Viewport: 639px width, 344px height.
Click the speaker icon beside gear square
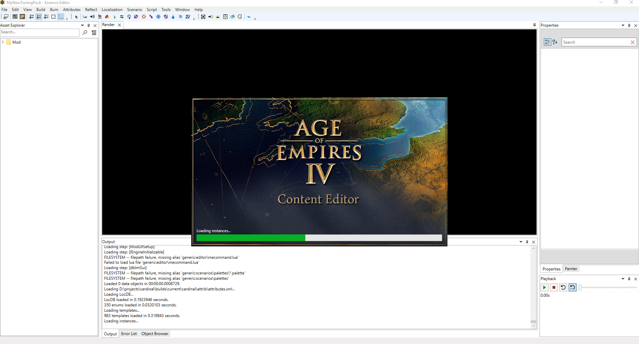tap(211, 17)
